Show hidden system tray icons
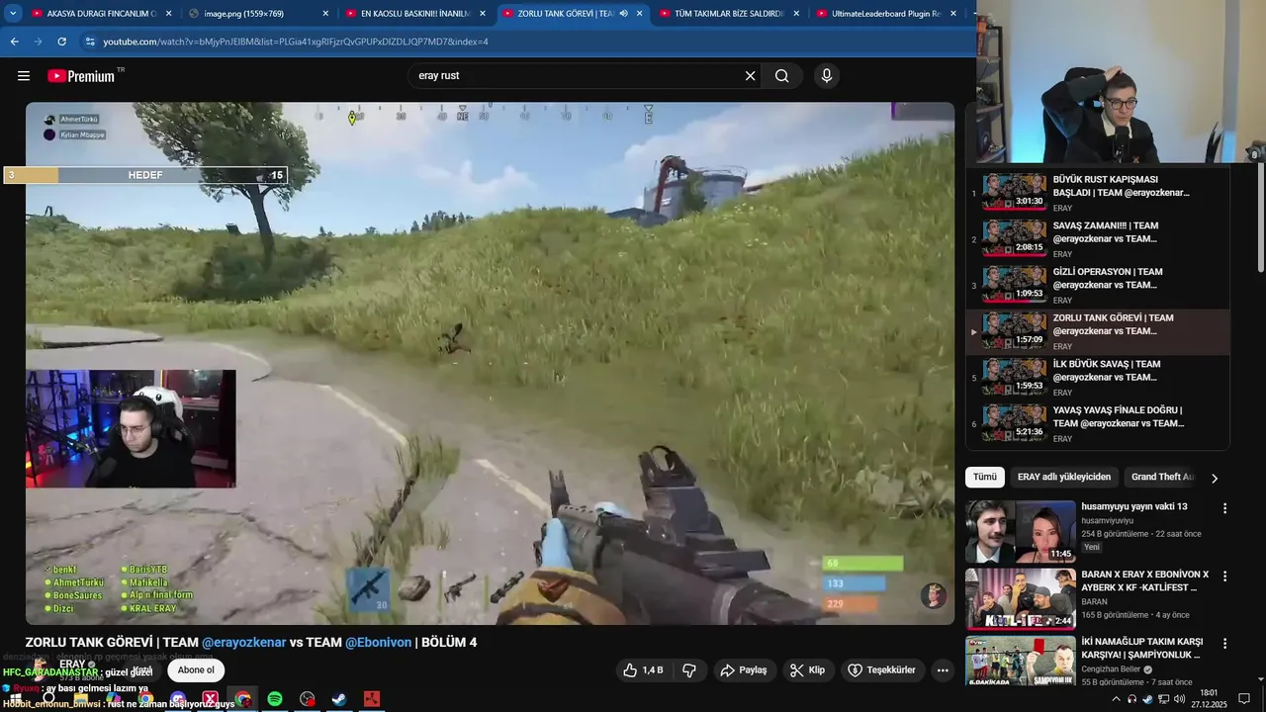This screenshot has width=1266, height=712. (x=1117, y=699)
